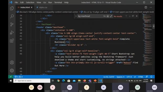This screenshot has width=163, height=92.
Task: Go to previous match arrow
Action: click(x=126, y=16)
